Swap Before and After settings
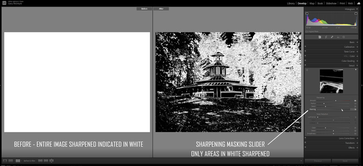Viewport: 363px width, 166px height. click(x=52, y=161)
